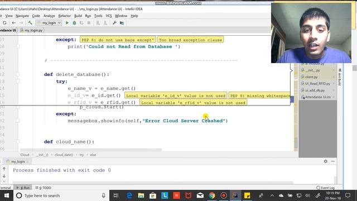Click the gray Stop square icon
This screenshot has width=357, height=201.
coord(89,23)
